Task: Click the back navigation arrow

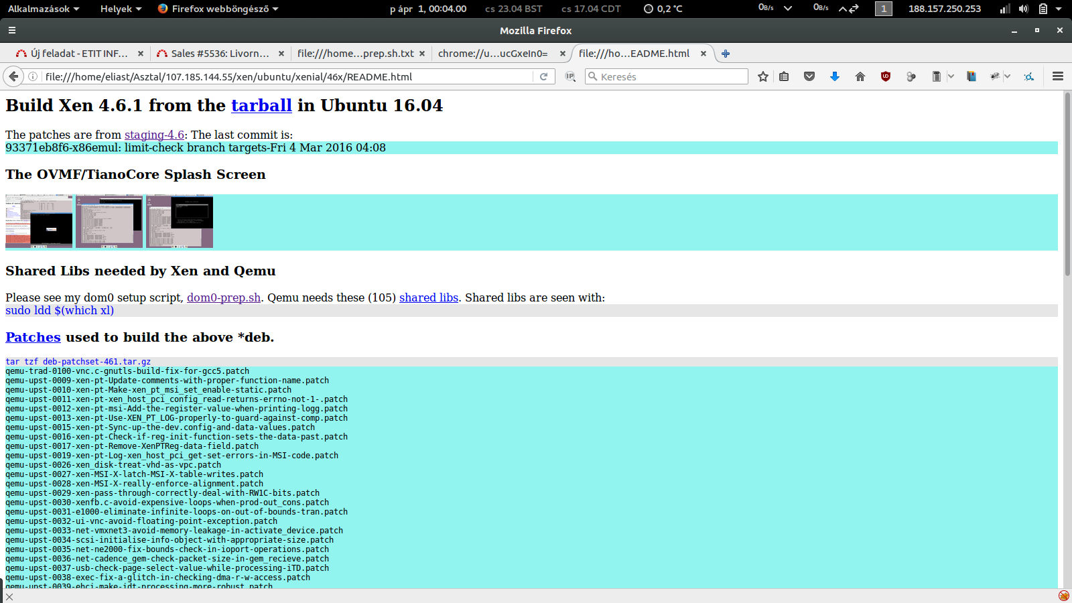Action: tap(13, 76)
